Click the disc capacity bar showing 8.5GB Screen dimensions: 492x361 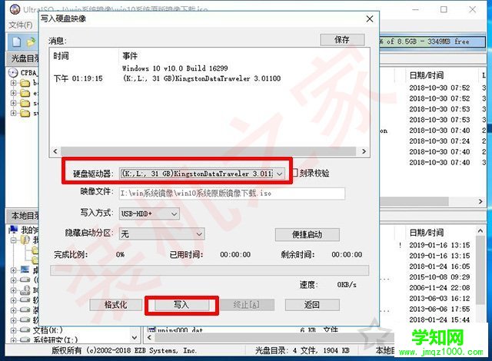(432, 42)
